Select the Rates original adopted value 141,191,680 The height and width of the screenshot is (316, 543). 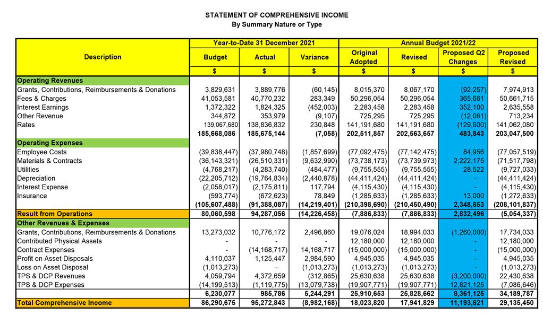pos(366,125)
